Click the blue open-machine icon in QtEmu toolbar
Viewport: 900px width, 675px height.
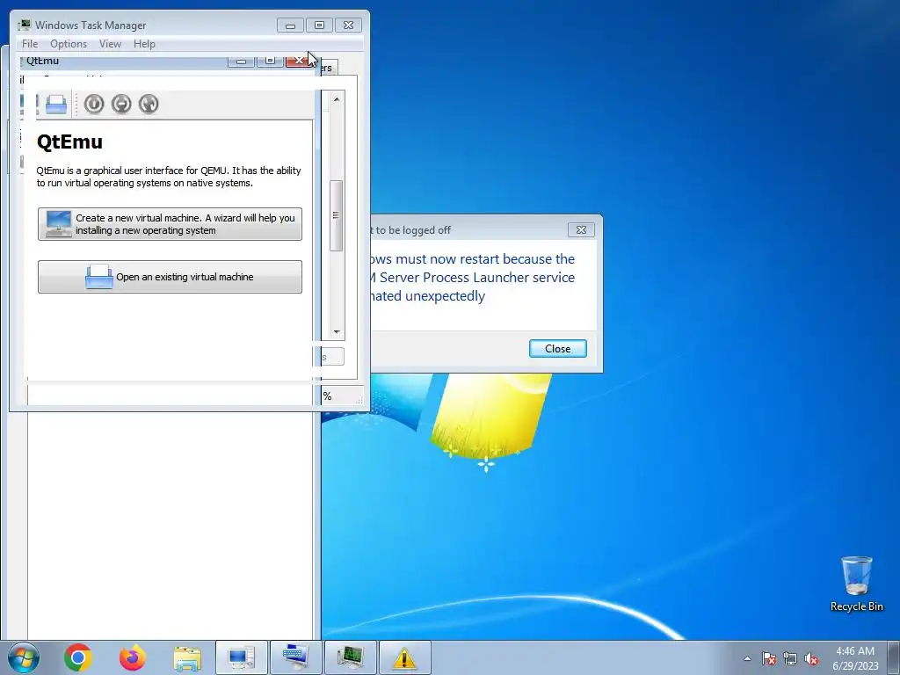coord(56,104)
